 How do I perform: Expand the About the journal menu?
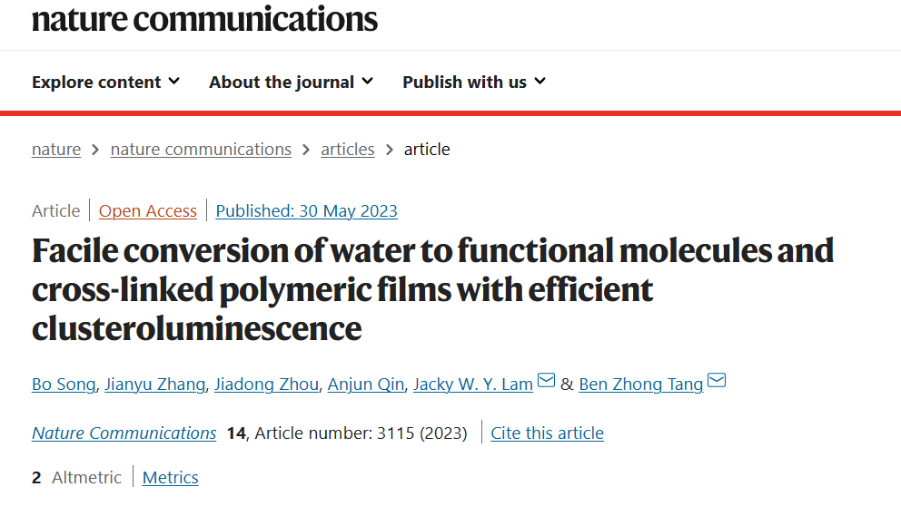pyautogui.click(x=292, y=83)
